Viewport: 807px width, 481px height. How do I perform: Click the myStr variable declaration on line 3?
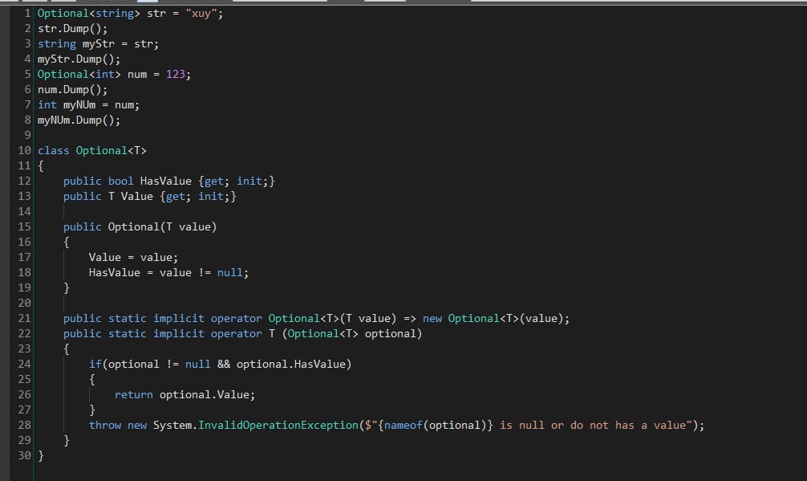coord(99,44)
